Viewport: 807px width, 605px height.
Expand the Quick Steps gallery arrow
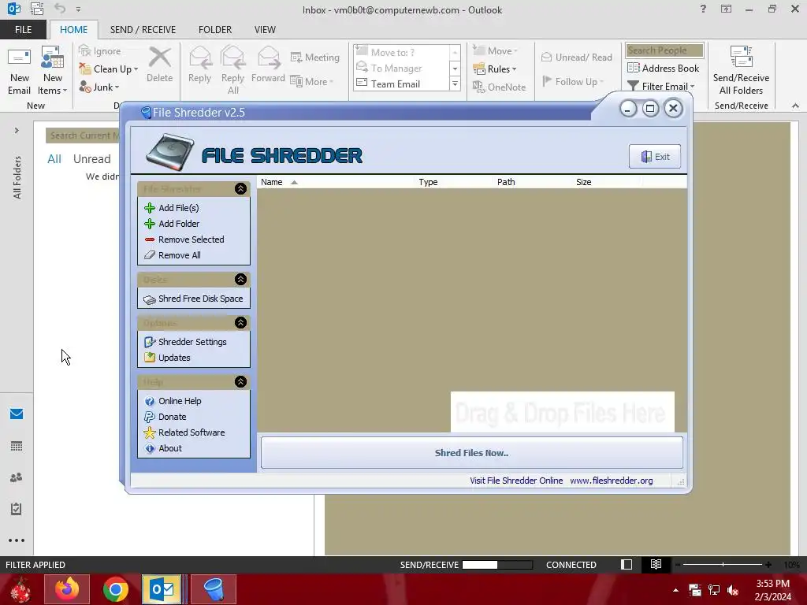455,84
